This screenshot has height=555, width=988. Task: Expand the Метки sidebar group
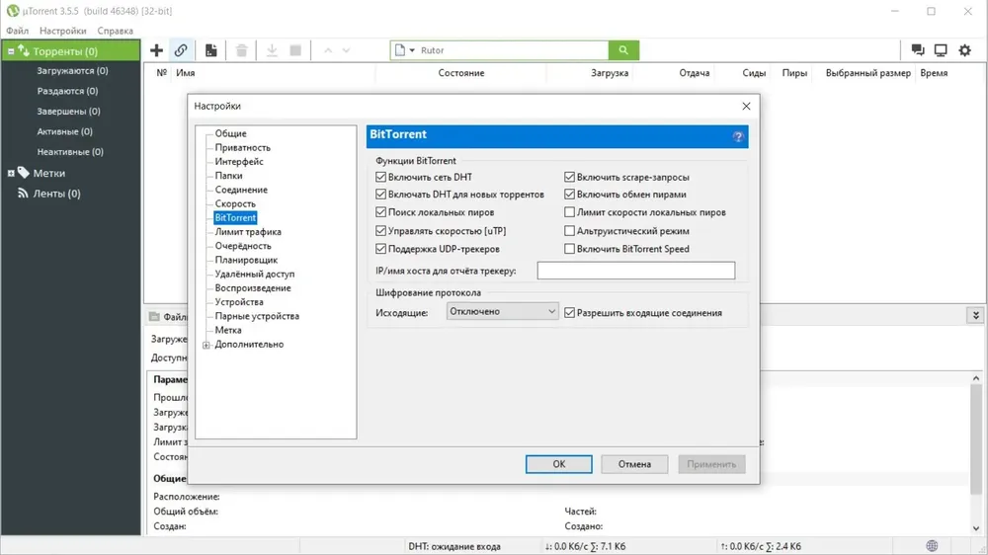[11, 173]
